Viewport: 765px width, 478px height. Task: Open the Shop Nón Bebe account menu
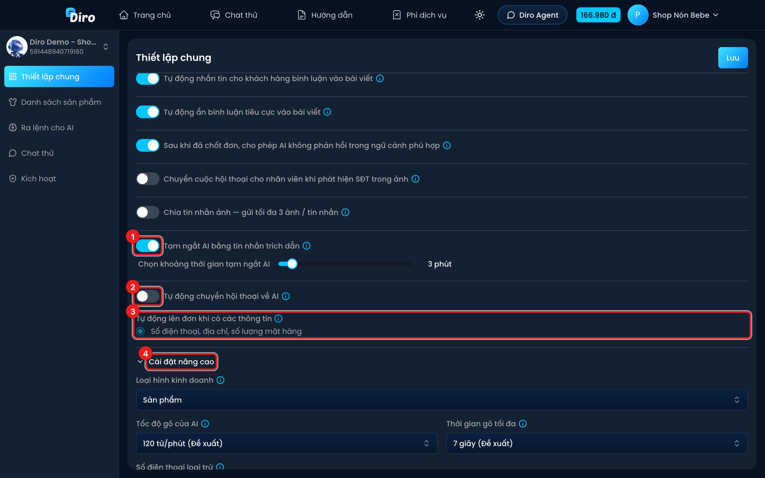click(685, 15)
